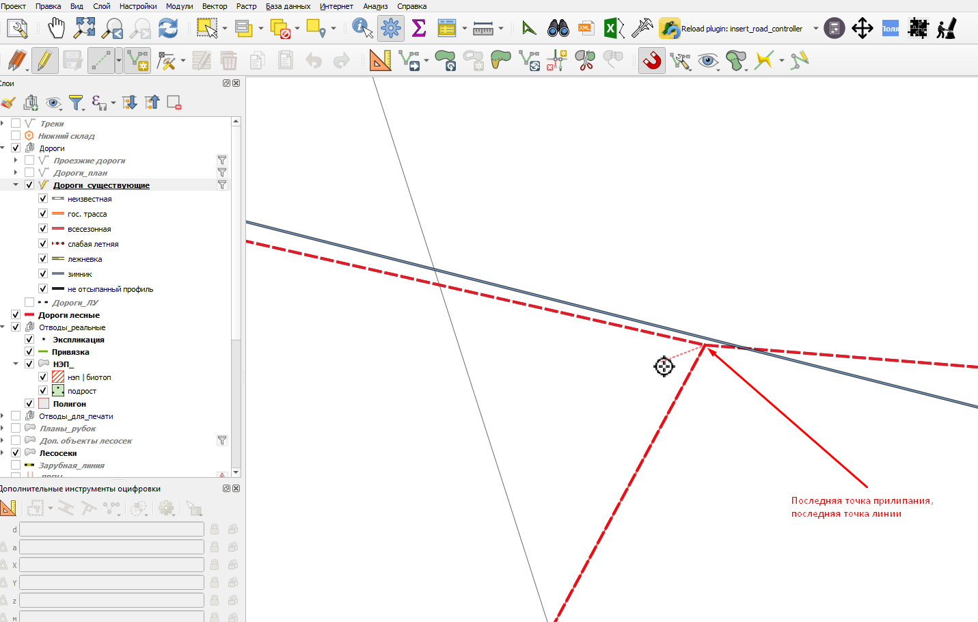This screenshot has width=978, height=622.
Task: Toggle the snapping magnet icon
Action: (x=652, y=60)
